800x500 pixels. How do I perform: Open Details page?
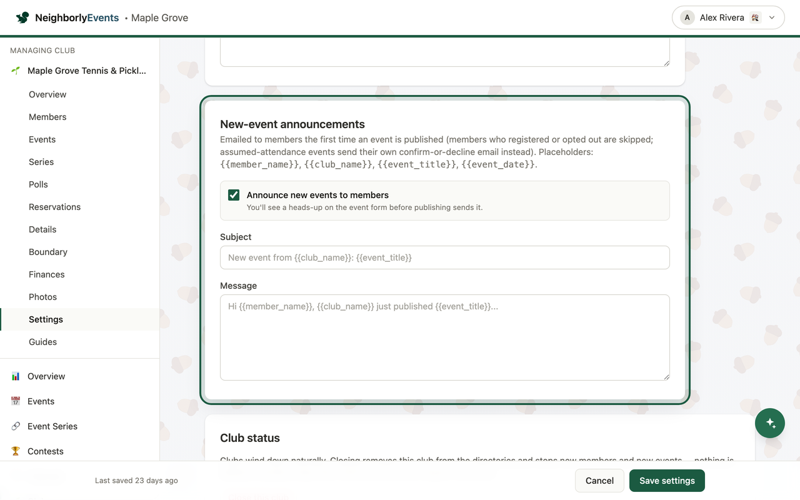click(42, 229)
